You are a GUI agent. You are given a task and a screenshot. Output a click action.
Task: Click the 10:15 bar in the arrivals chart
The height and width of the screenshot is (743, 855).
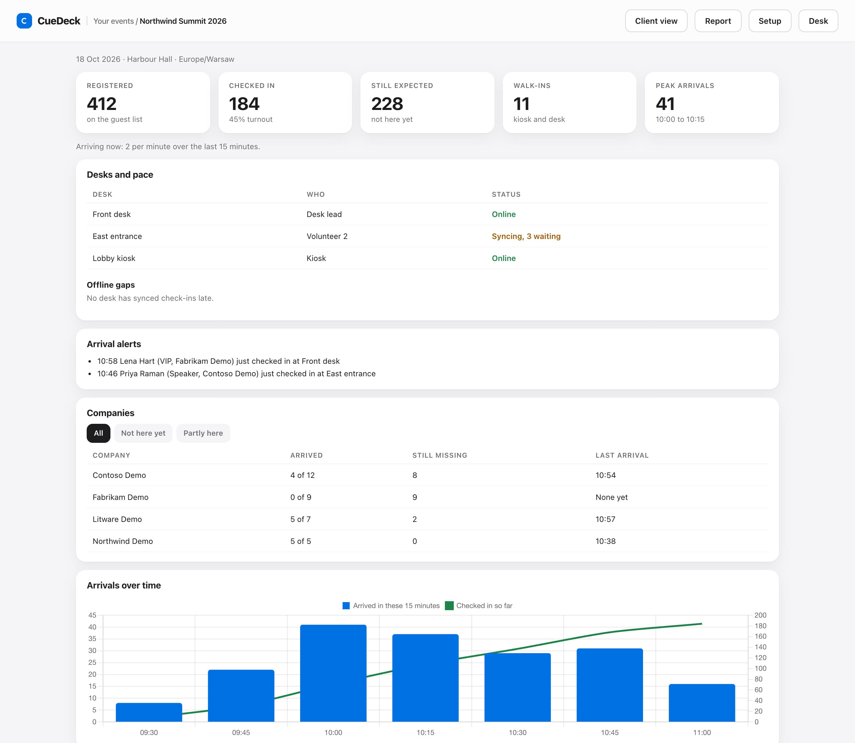425,678
